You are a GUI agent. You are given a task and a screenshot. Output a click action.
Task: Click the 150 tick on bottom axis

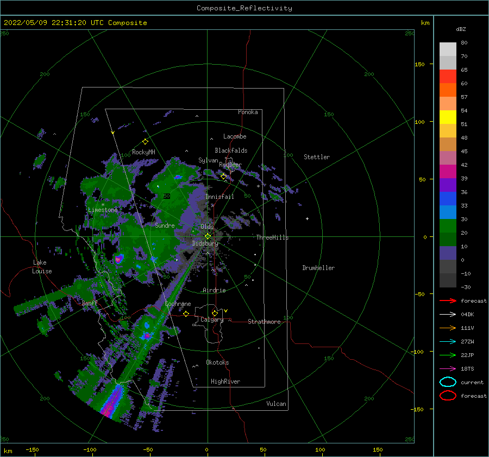tap(378, 449)
